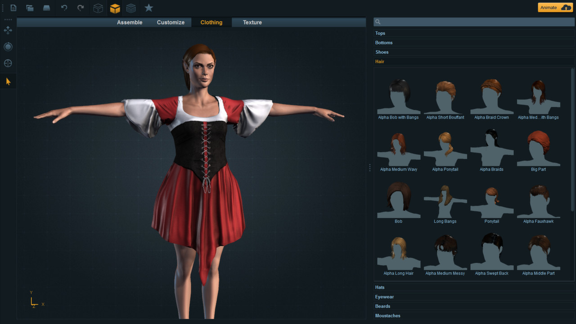The width and height of the screenshot is (576, 324).
Task: Click the Open File folder icon
Action: pos(30,8)
